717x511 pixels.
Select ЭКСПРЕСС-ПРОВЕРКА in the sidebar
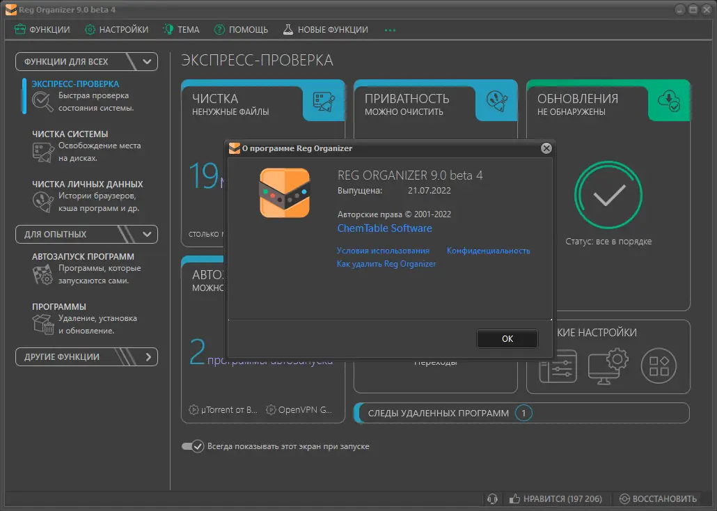coord(75,84)
